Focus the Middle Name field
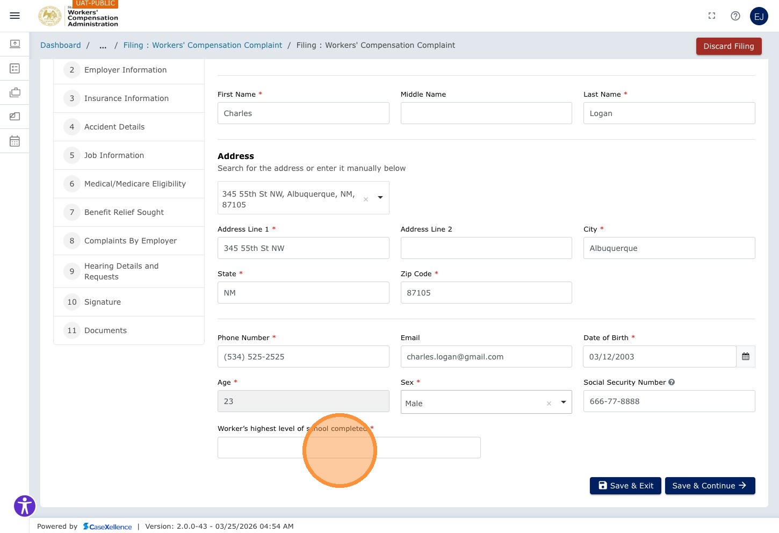The image size is (779, 533). coord(486,113)
